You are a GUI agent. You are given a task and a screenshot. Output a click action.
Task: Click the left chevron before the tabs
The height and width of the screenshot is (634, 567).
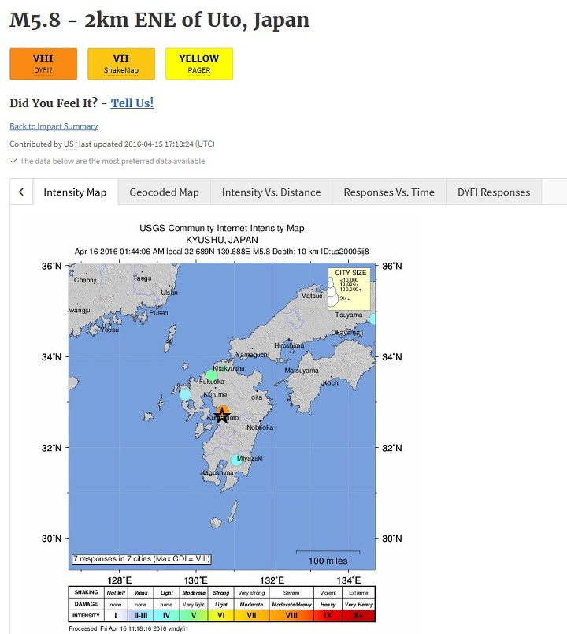21,192
